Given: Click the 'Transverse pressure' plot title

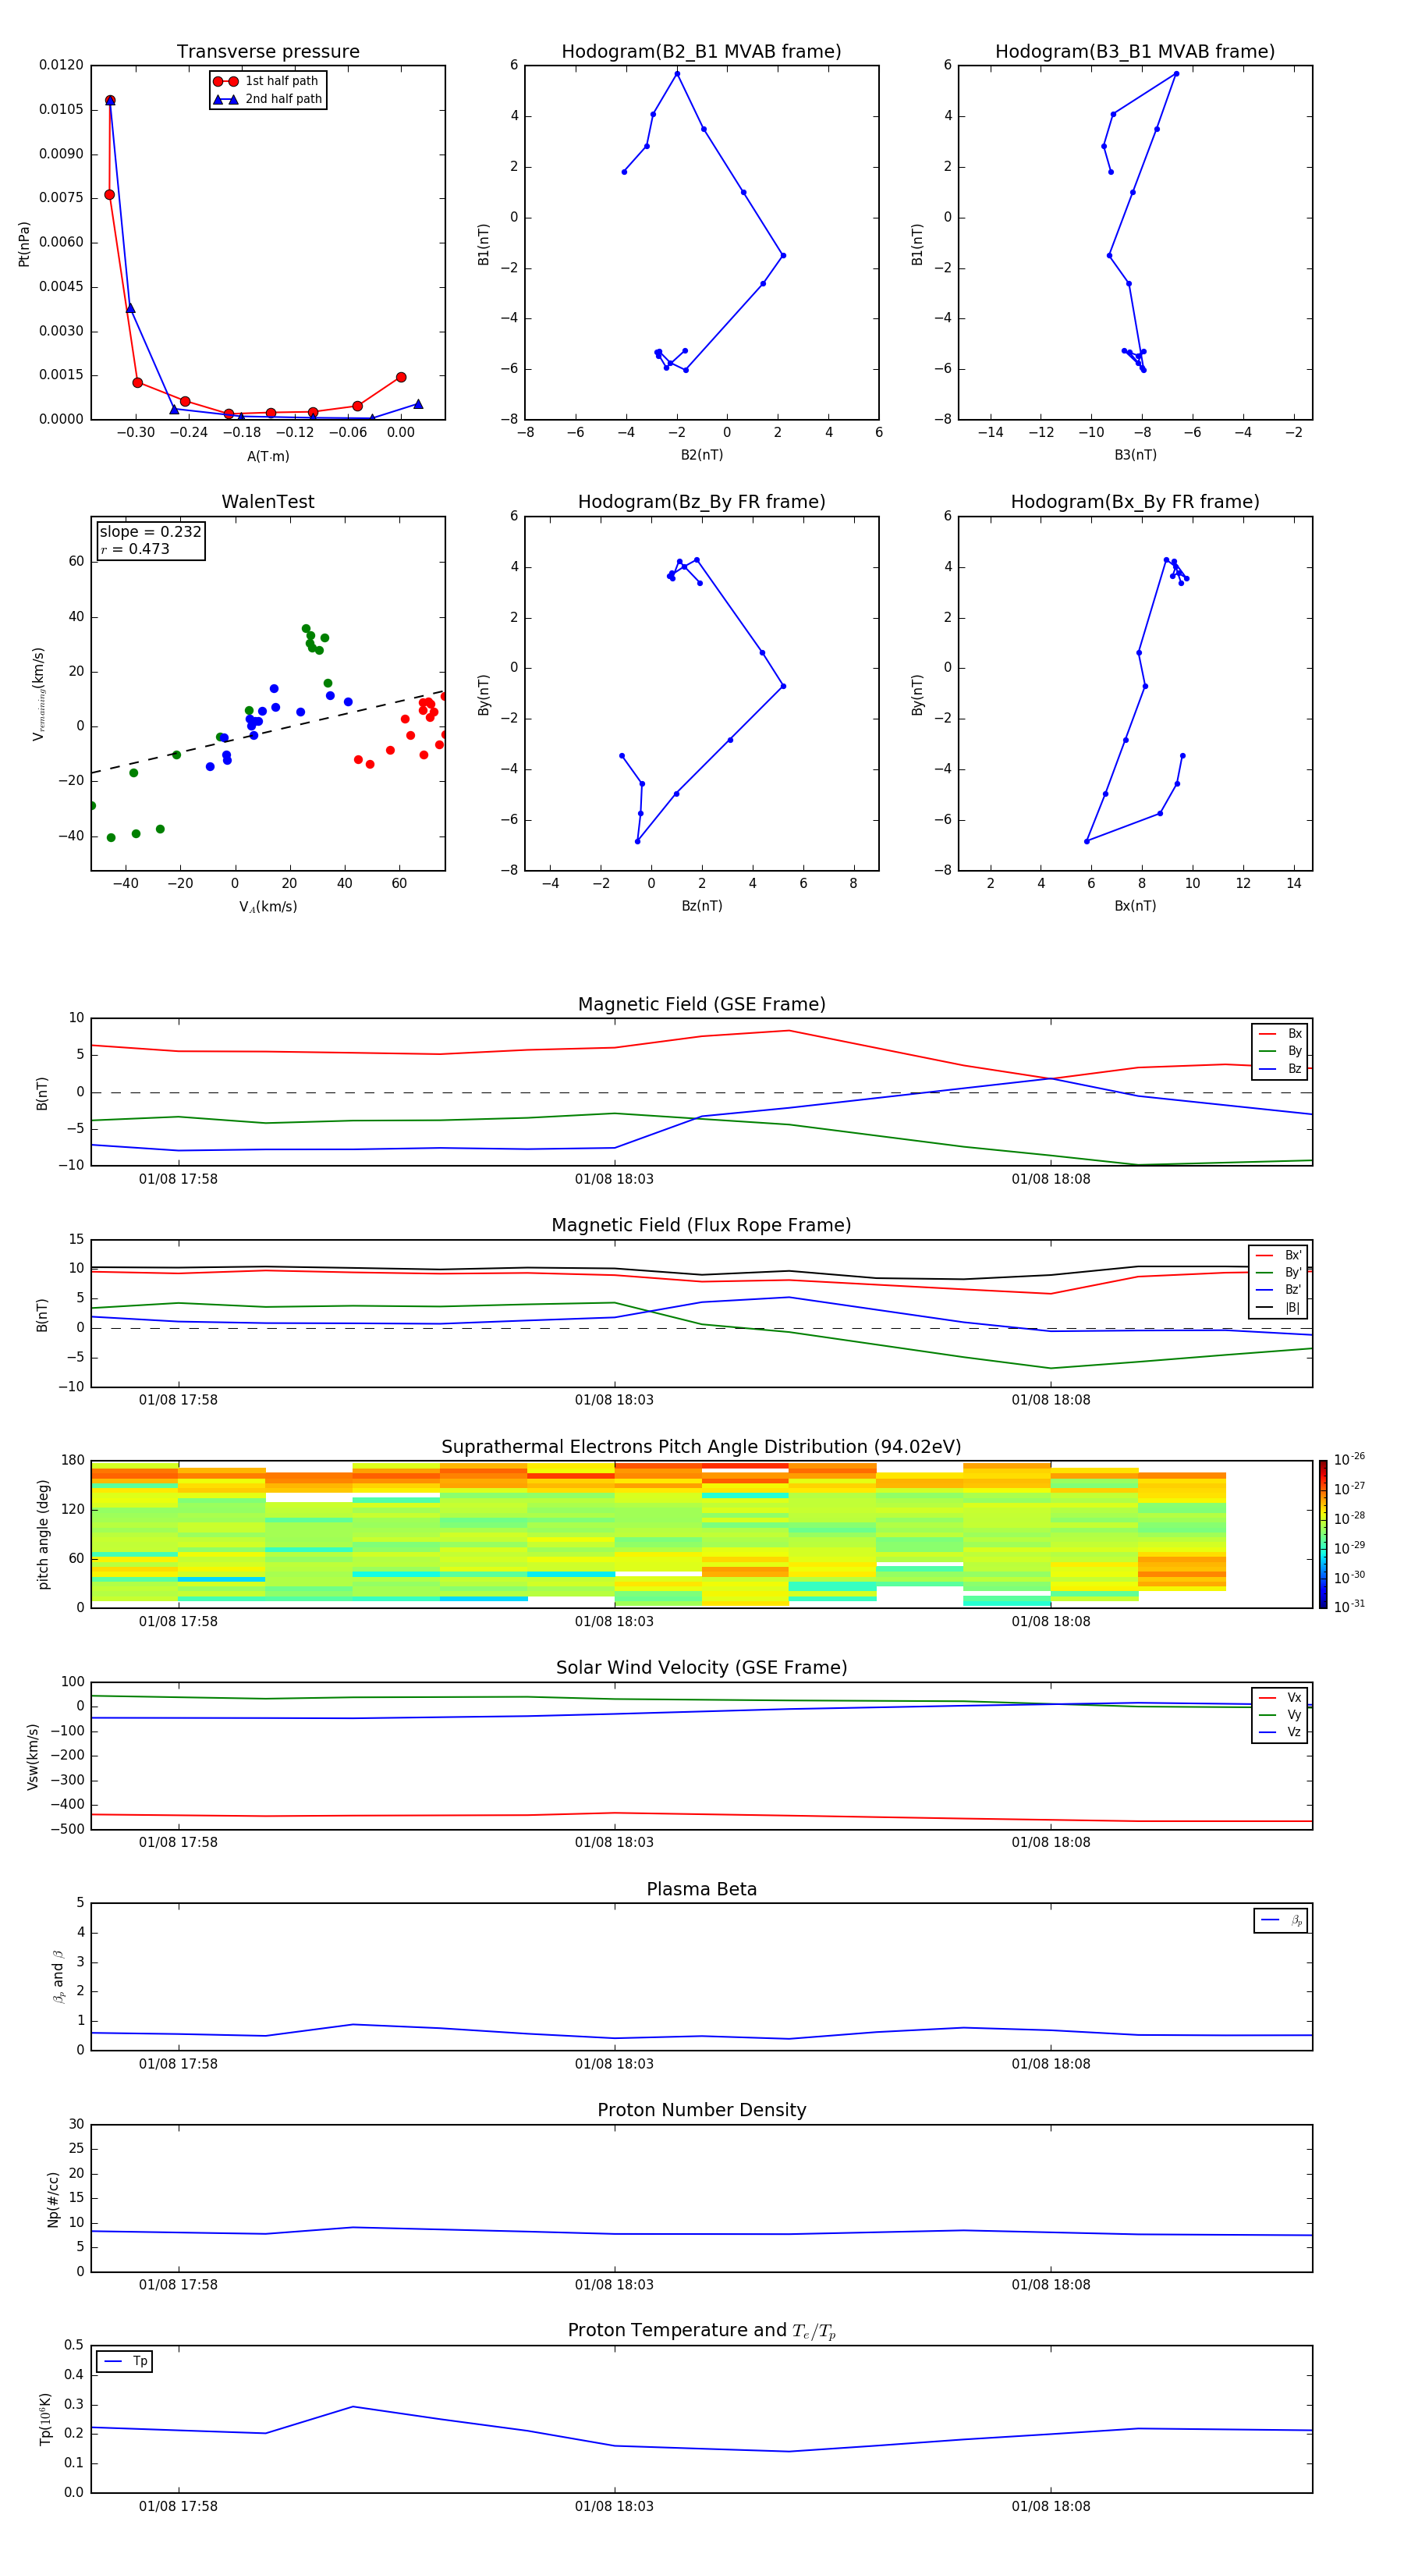Looking at the screenshot, I should pyautogui.click(x=268, y=52).
